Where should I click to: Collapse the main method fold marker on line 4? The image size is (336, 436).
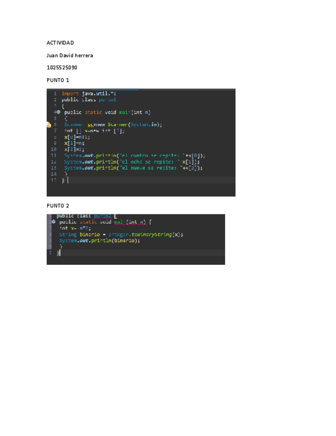click(x=58, y=112)
